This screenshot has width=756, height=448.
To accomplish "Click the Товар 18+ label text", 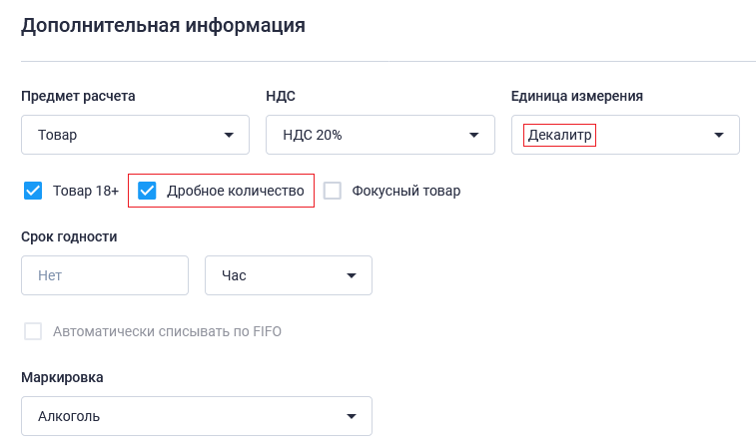I will 86,191.
